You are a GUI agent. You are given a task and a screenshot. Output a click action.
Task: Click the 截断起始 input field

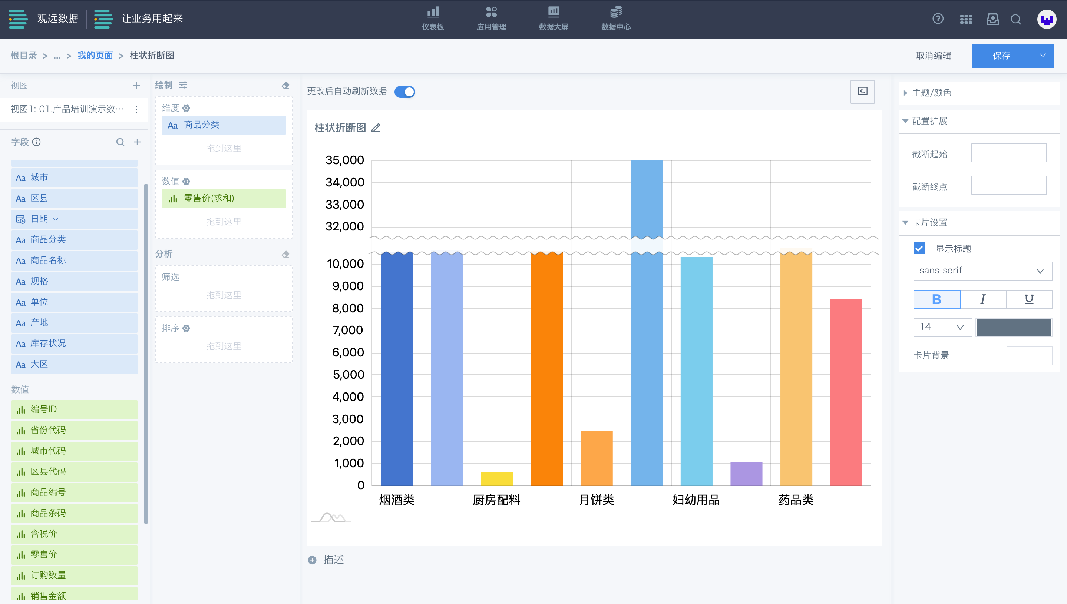click(1009, 153)
